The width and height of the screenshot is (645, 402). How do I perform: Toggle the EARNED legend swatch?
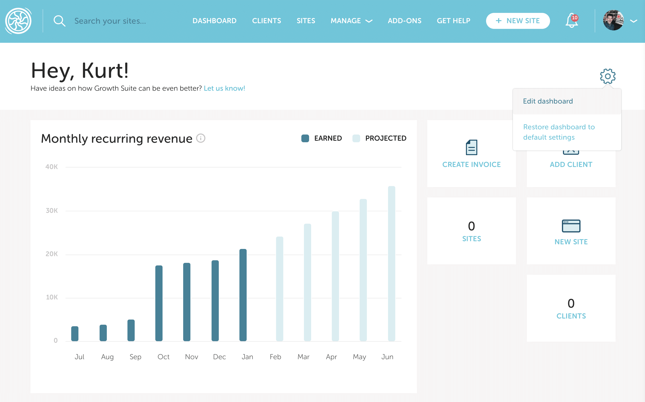click(x=305, y=138)
